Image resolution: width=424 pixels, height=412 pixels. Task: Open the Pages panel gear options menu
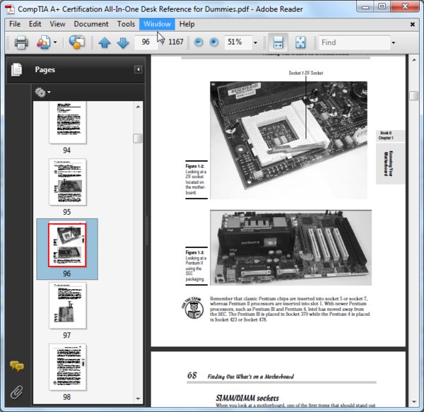tap(42, 93)
